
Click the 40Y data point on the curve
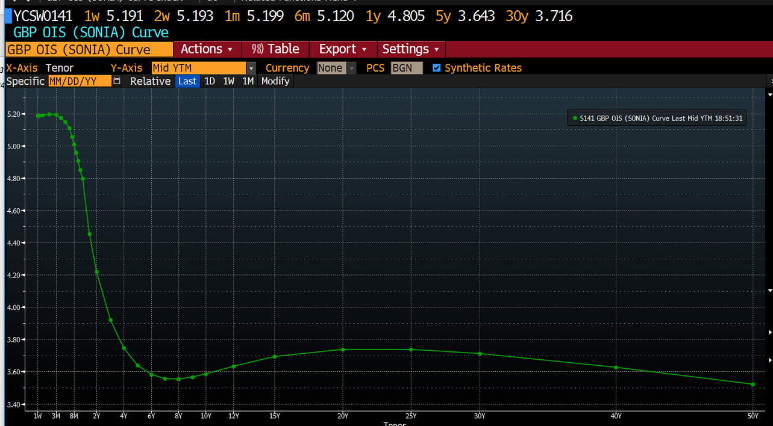click(616, 368)
